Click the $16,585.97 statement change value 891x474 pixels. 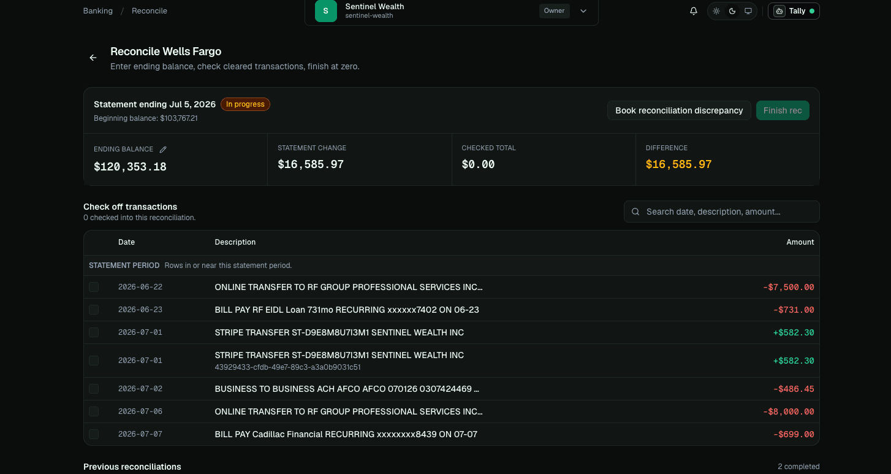311,164
